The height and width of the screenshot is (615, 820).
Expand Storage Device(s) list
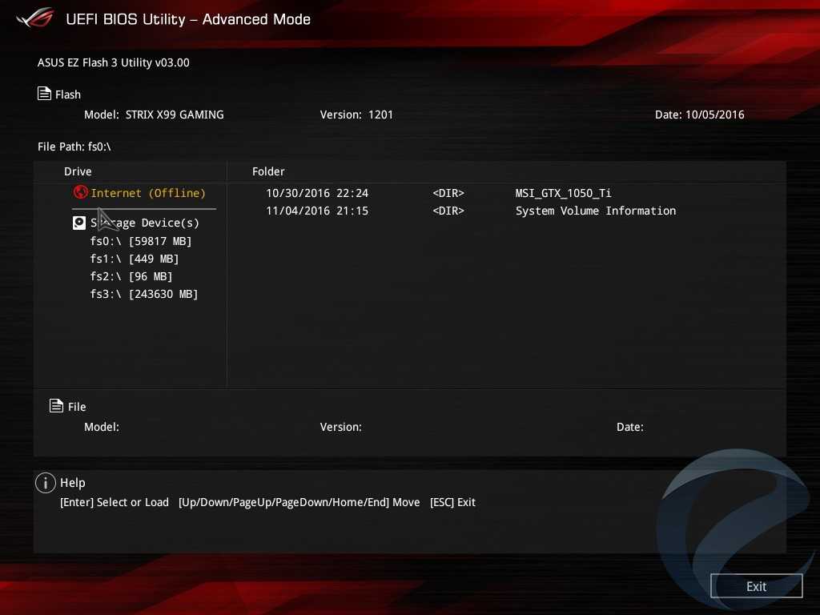[145, 223]
